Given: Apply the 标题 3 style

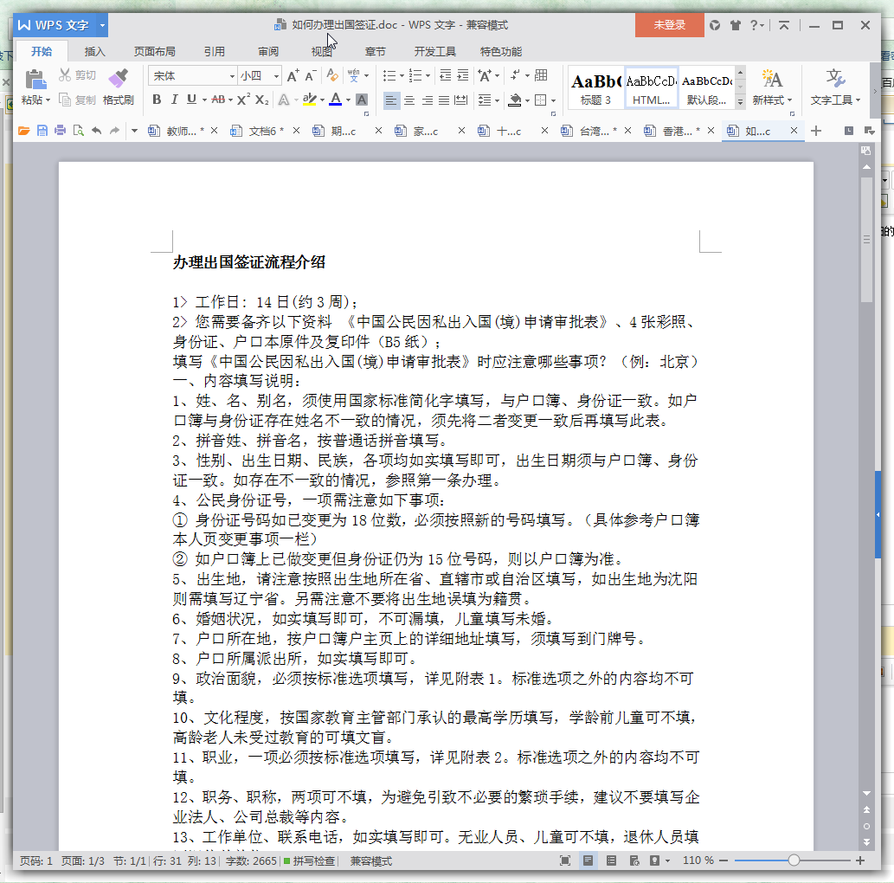Looking at the screenshot, I should pos(595,87).
